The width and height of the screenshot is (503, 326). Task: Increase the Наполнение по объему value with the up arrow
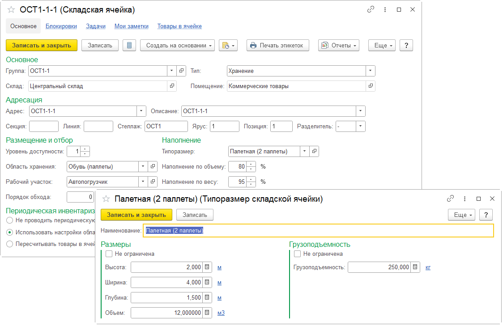point(251,164)
